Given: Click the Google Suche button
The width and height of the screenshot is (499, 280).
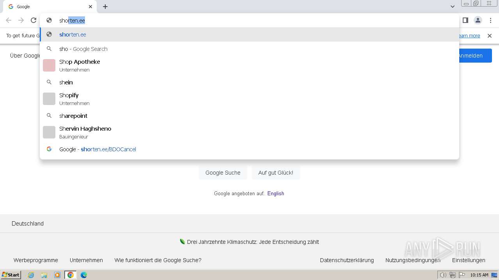Looking at the screenshot, I should [223, 173].
